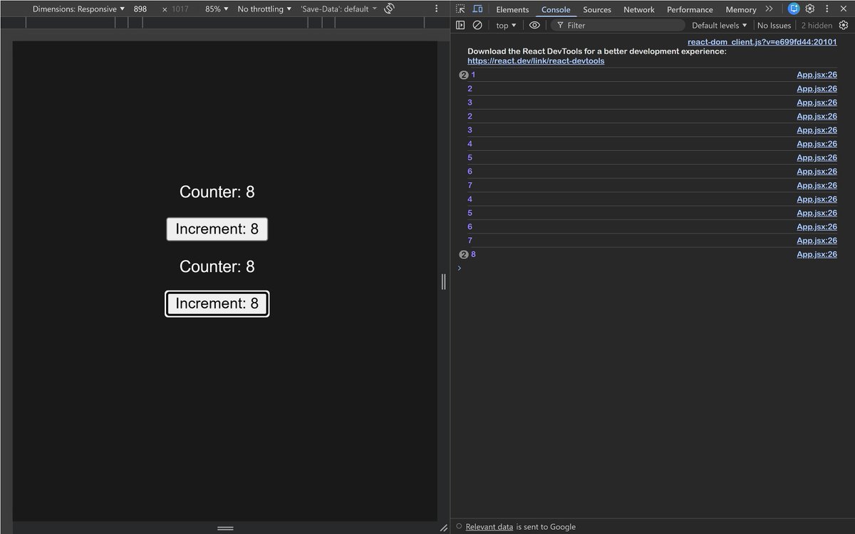Open the DevTools three-dot menu
The height and width of the screenshot is (534, 855).
tap(826, 9)
